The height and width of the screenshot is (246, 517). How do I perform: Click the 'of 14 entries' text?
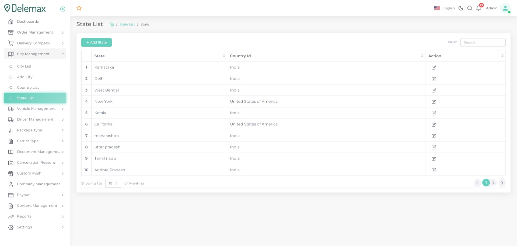pos(134,183)
